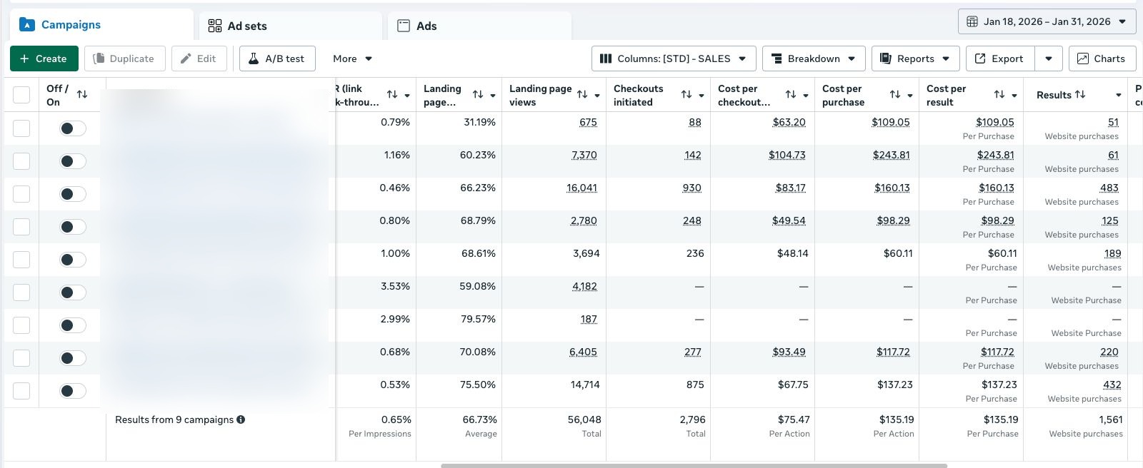Click the Edit button
Screen dimensions: 1143x468
tap(199, 58)
